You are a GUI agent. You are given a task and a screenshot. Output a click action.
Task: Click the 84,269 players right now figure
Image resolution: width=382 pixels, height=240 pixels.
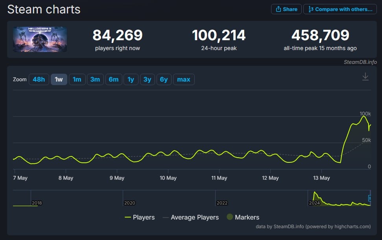[117, 35]
